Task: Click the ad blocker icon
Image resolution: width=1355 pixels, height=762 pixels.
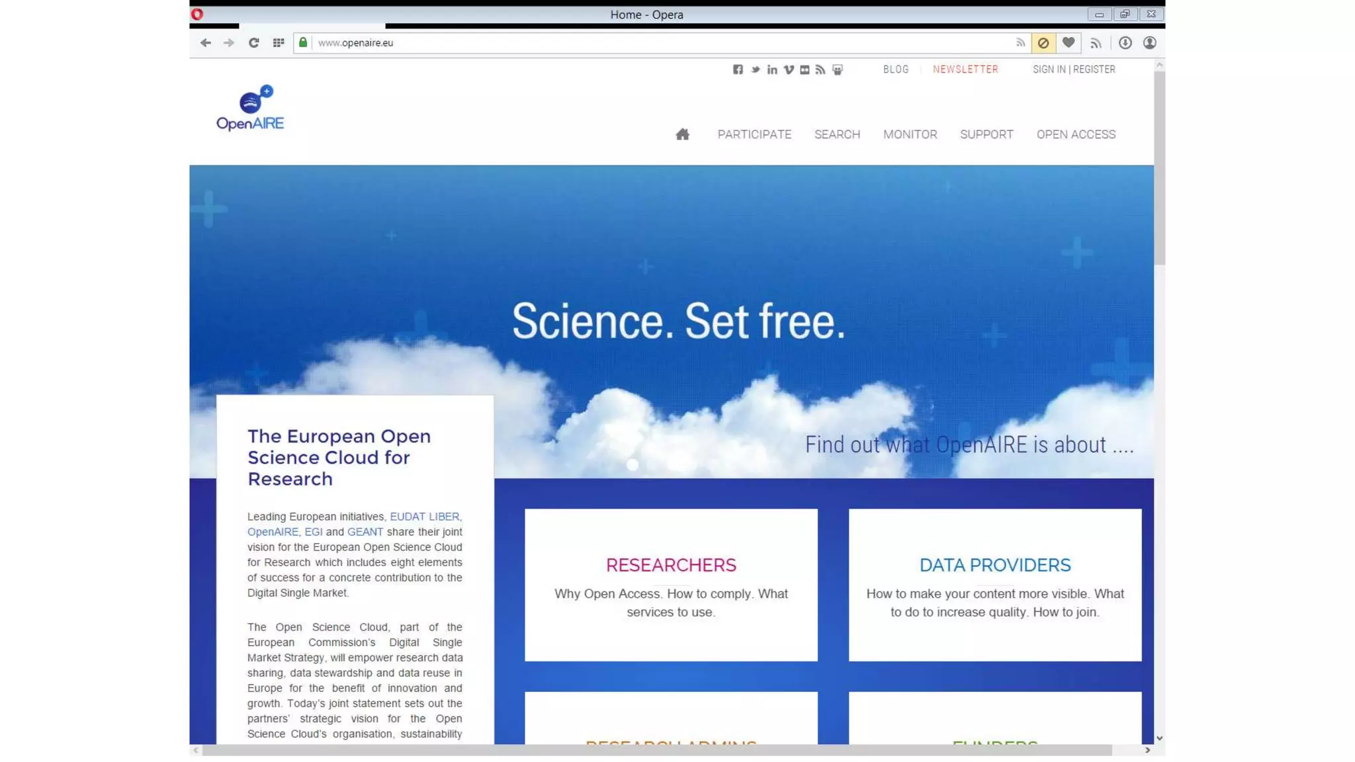Action: tap(1043, 43)
